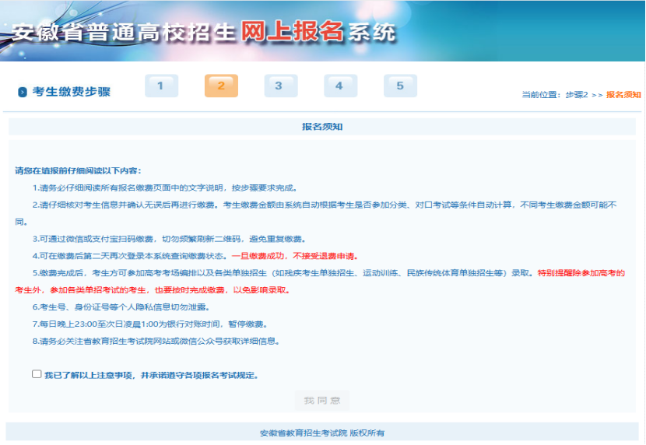Click the orange 报名须知 breadcrumb link
Screen dimensions: 646x445
pyautogui.click(x=623, y=94)
